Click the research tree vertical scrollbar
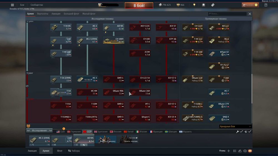The width and height of the screenshot is (278, 156). coord(252,88)
